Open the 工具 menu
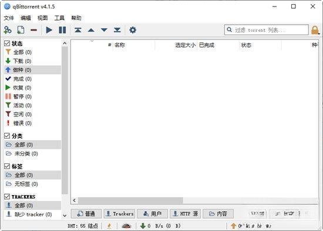 [59, 18]
